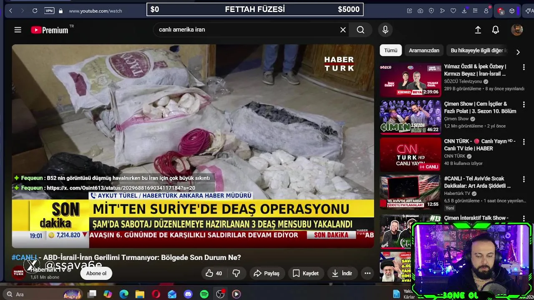Take a snapshot with the camera icon
This screenshot has width=534, height=300.
[420, 11]
